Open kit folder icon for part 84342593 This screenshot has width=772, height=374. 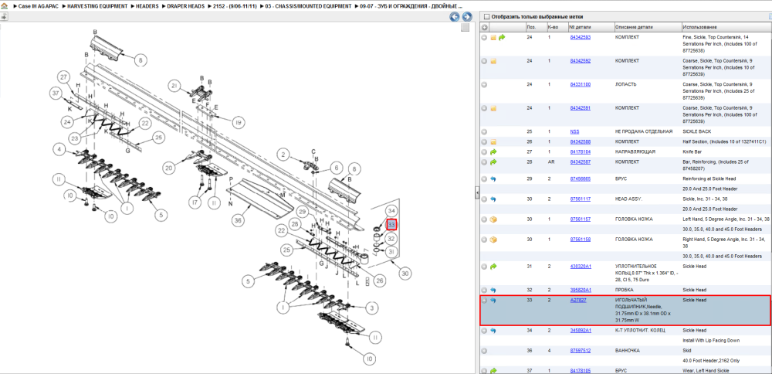[x=493, y=37]
